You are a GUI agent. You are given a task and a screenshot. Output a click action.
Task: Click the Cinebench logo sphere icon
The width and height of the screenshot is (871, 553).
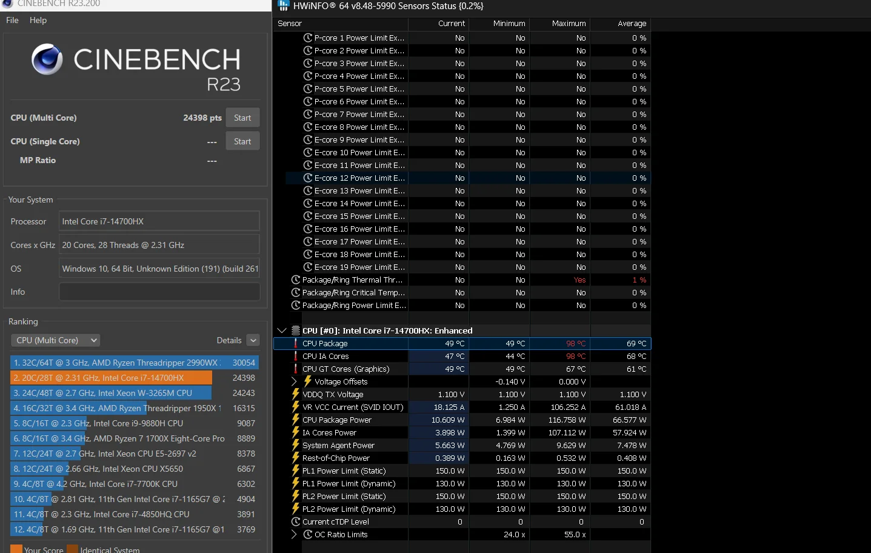(x=47, y=59)
